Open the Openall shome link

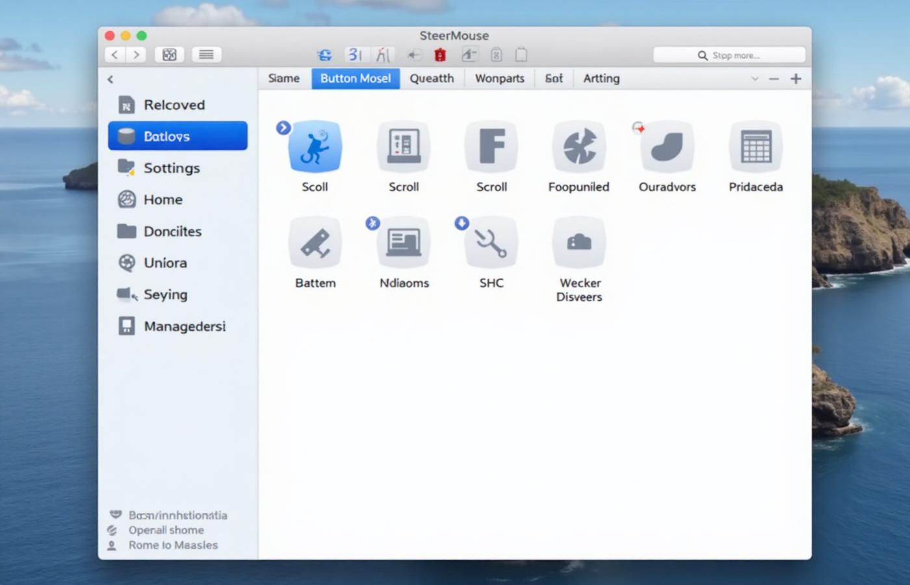(166, 530)
